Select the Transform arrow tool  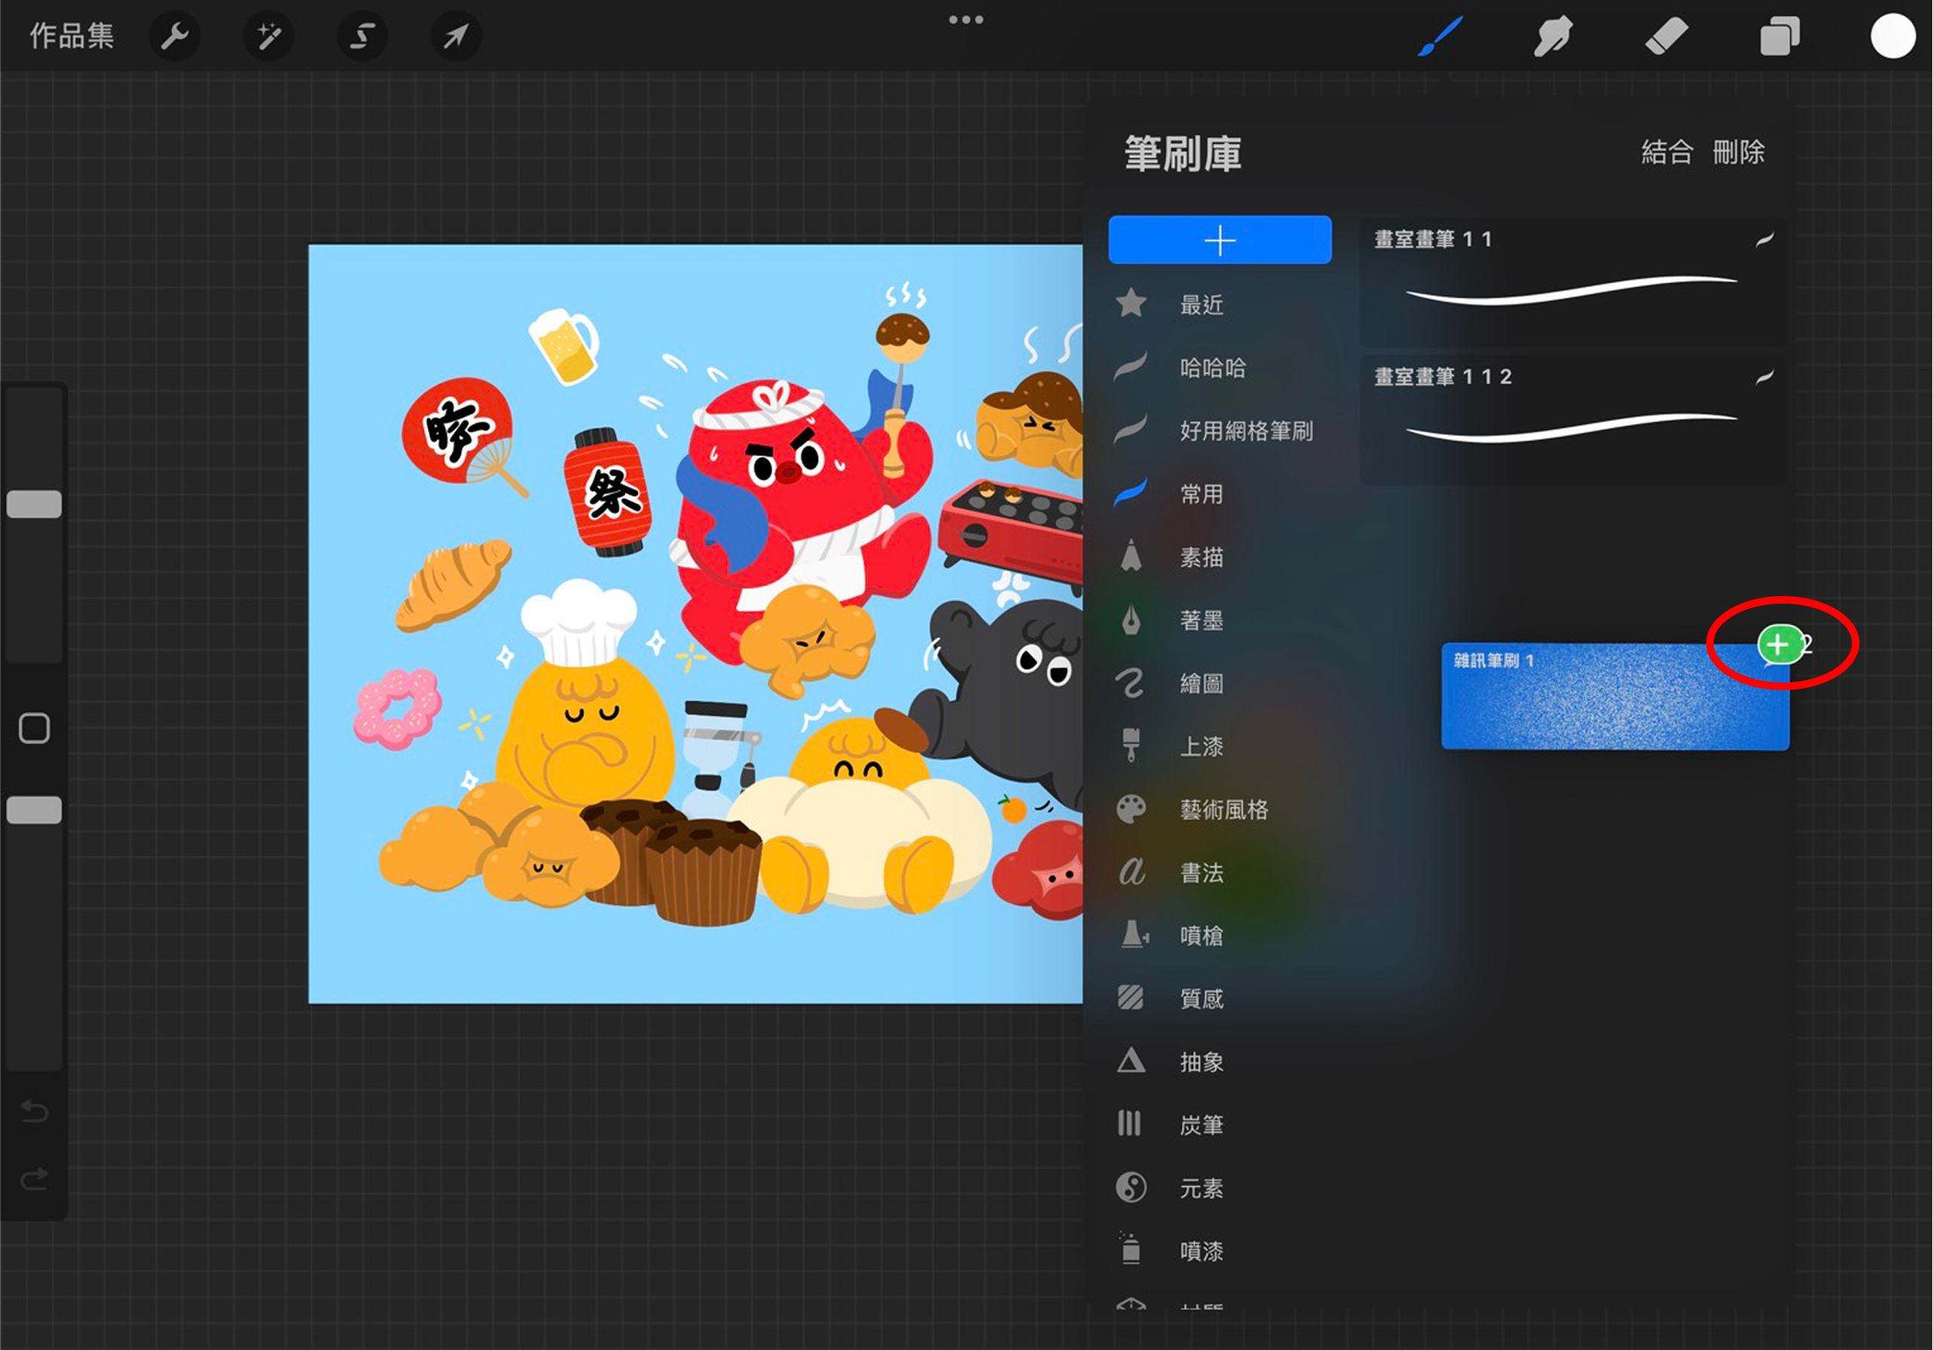coord(456,36)
